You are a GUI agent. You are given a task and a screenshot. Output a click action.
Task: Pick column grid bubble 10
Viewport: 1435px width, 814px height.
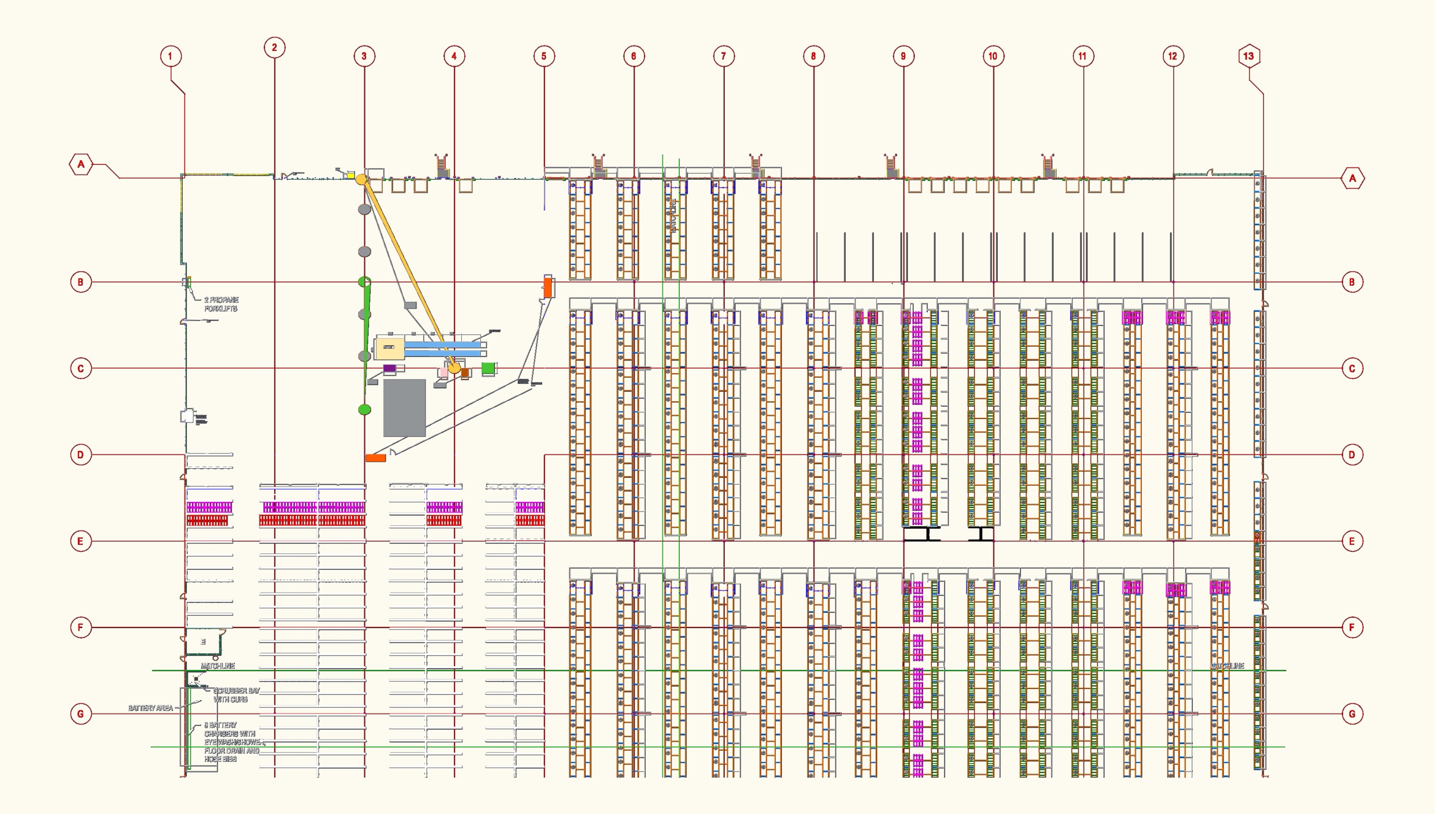tap(993, 56)
